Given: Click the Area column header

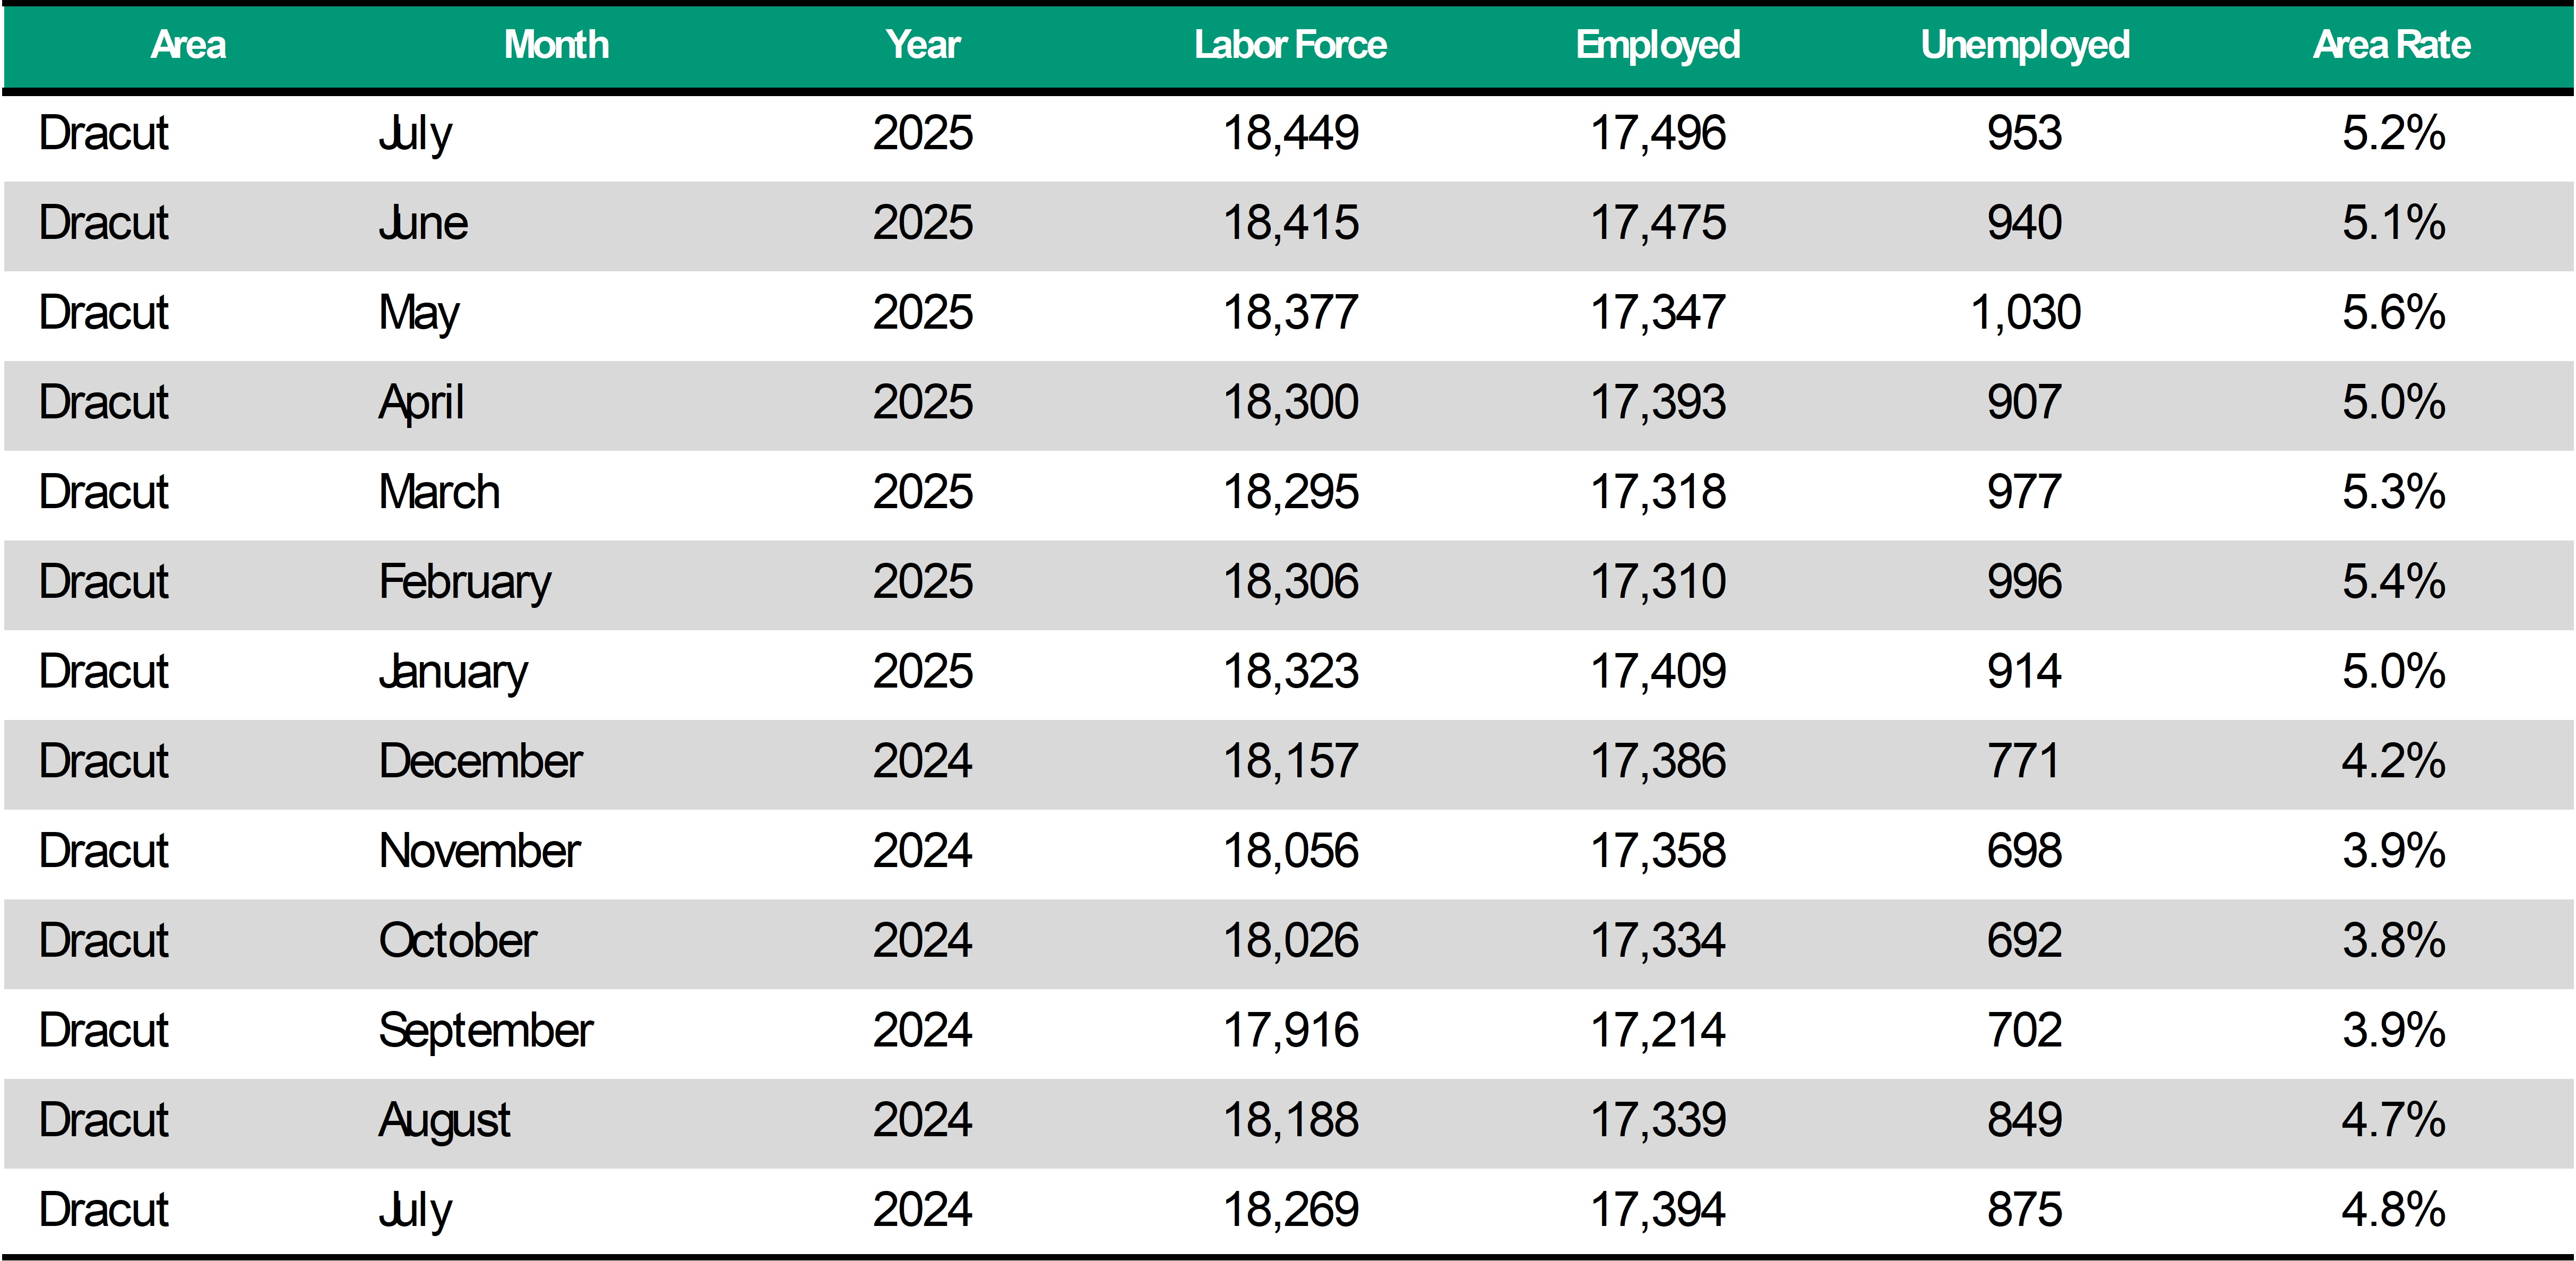Looking at the screenshot, I should 188,45.
